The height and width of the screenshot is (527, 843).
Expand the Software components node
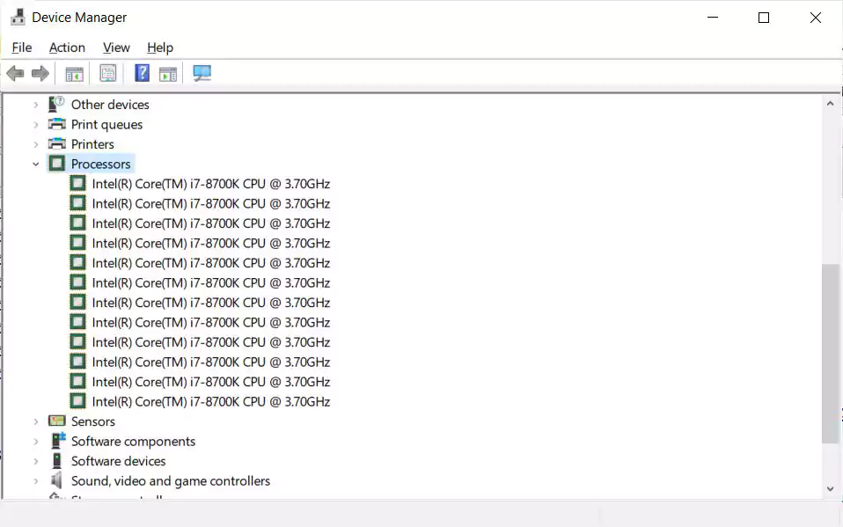[x=35, y=442]
